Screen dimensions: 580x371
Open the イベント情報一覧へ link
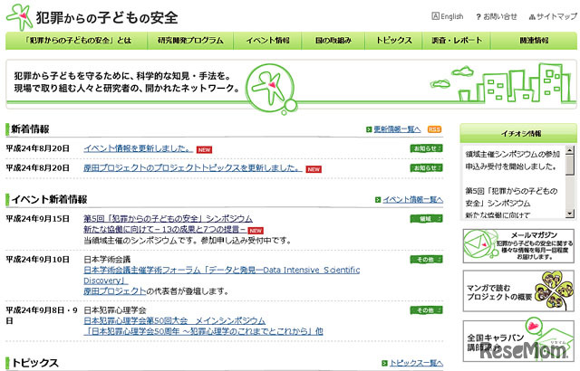pyautogui.click(x=412, y=199)
